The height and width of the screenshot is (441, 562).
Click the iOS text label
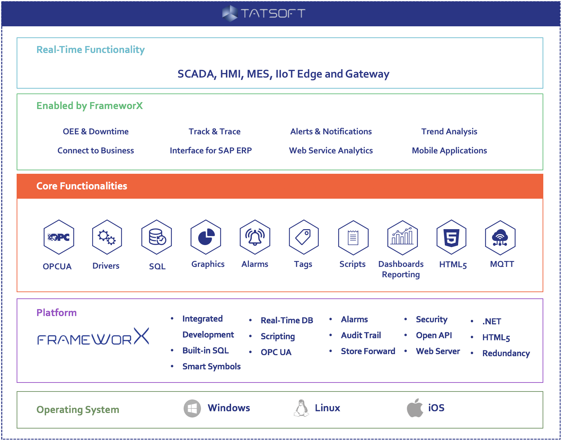[x=436, y=408]
